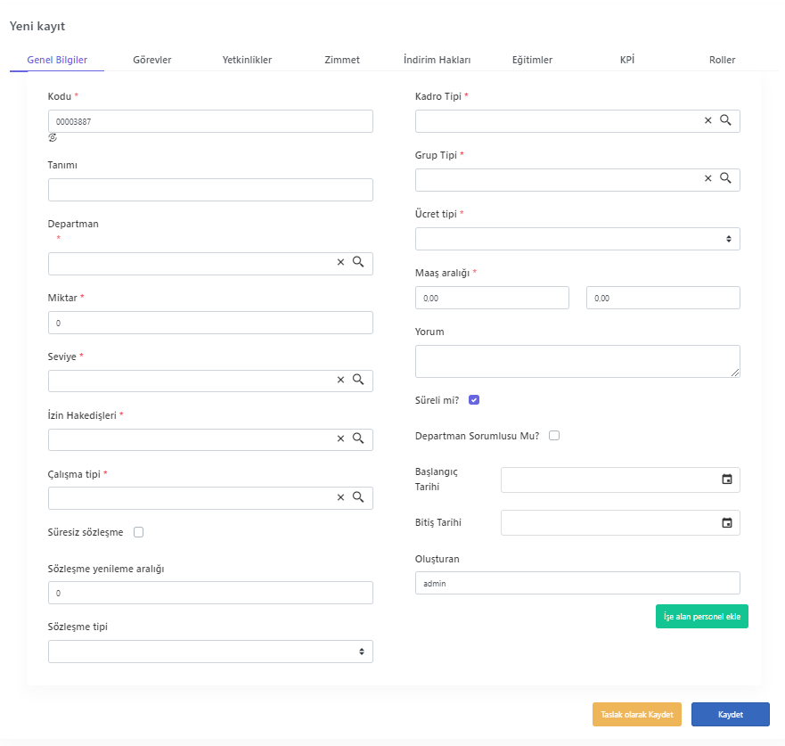Click İşe alan personel ekle button

coord(702,617)
